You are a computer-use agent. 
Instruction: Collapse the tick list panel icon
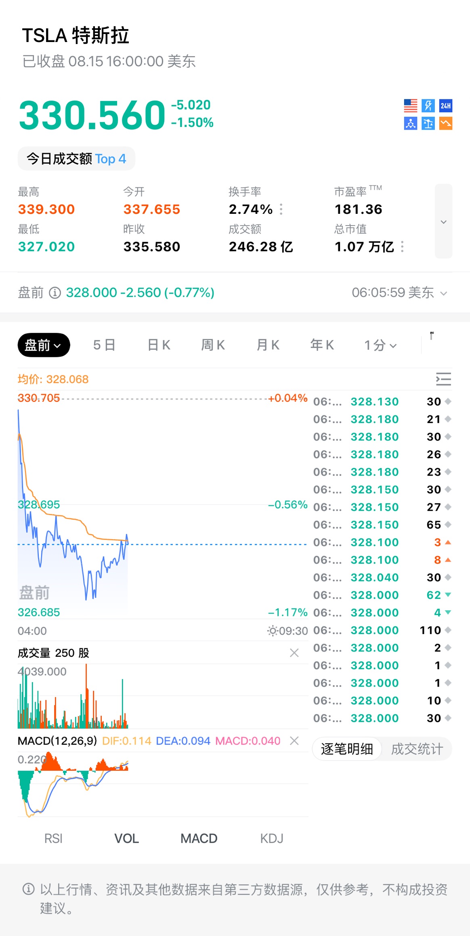(443, 379)
